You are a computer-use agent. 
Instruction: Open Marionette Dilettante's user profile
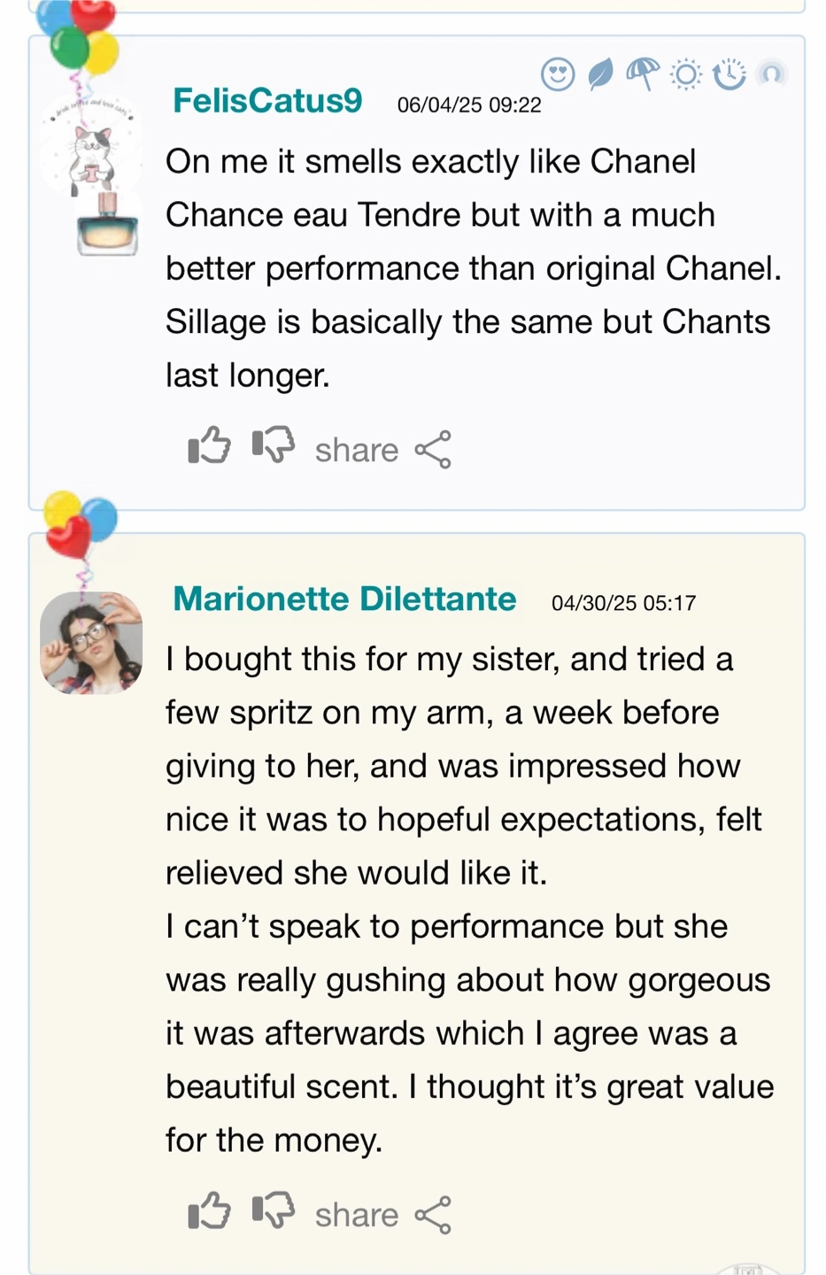click(344, 599)
